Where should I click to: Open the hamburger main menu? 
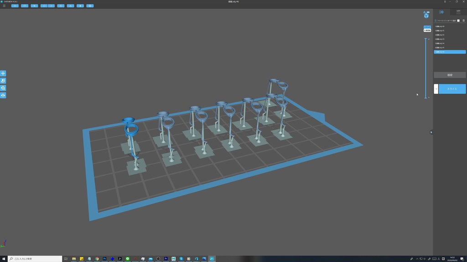(4, 5)
